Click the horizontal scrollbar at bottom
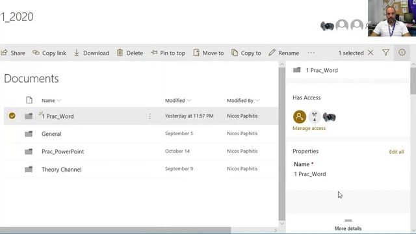Screen dimensions: 416x234 (116, 229)
